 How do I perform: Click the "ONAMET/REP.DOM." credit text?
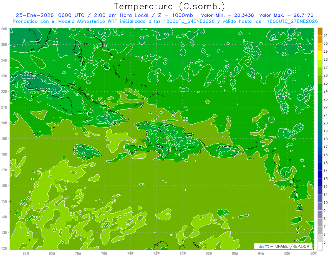[293, 246]
